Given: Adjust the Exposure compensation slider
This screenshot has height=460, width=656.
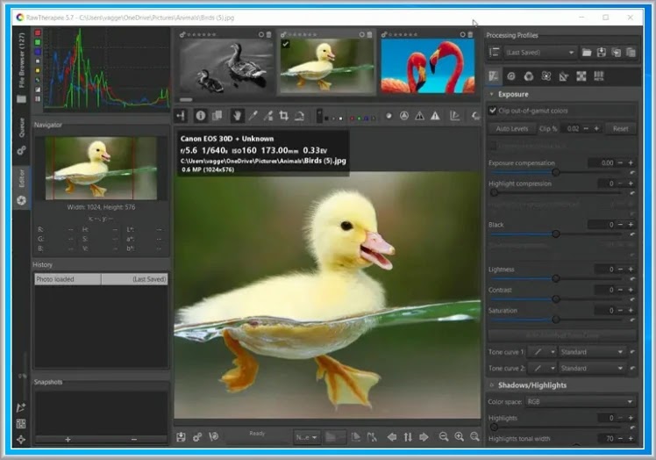Looking at the screenshot, I should 556,172.
